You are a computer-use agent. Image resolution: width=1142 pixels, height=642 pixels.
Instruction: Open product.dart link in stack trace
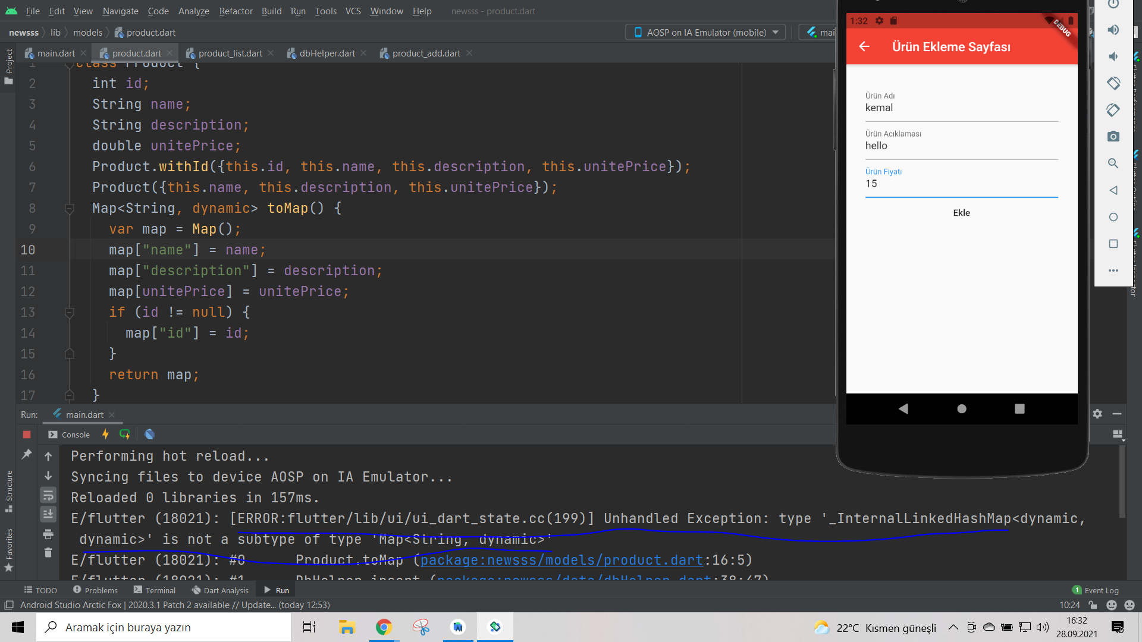pyautogui.click(x=561, y=560)
